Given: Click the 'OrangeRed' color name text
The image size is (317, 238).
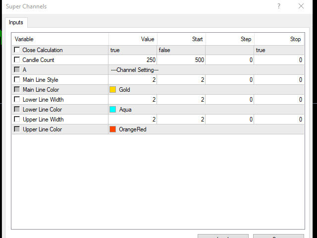Looking at the screenshot, I should click(133, 129).
